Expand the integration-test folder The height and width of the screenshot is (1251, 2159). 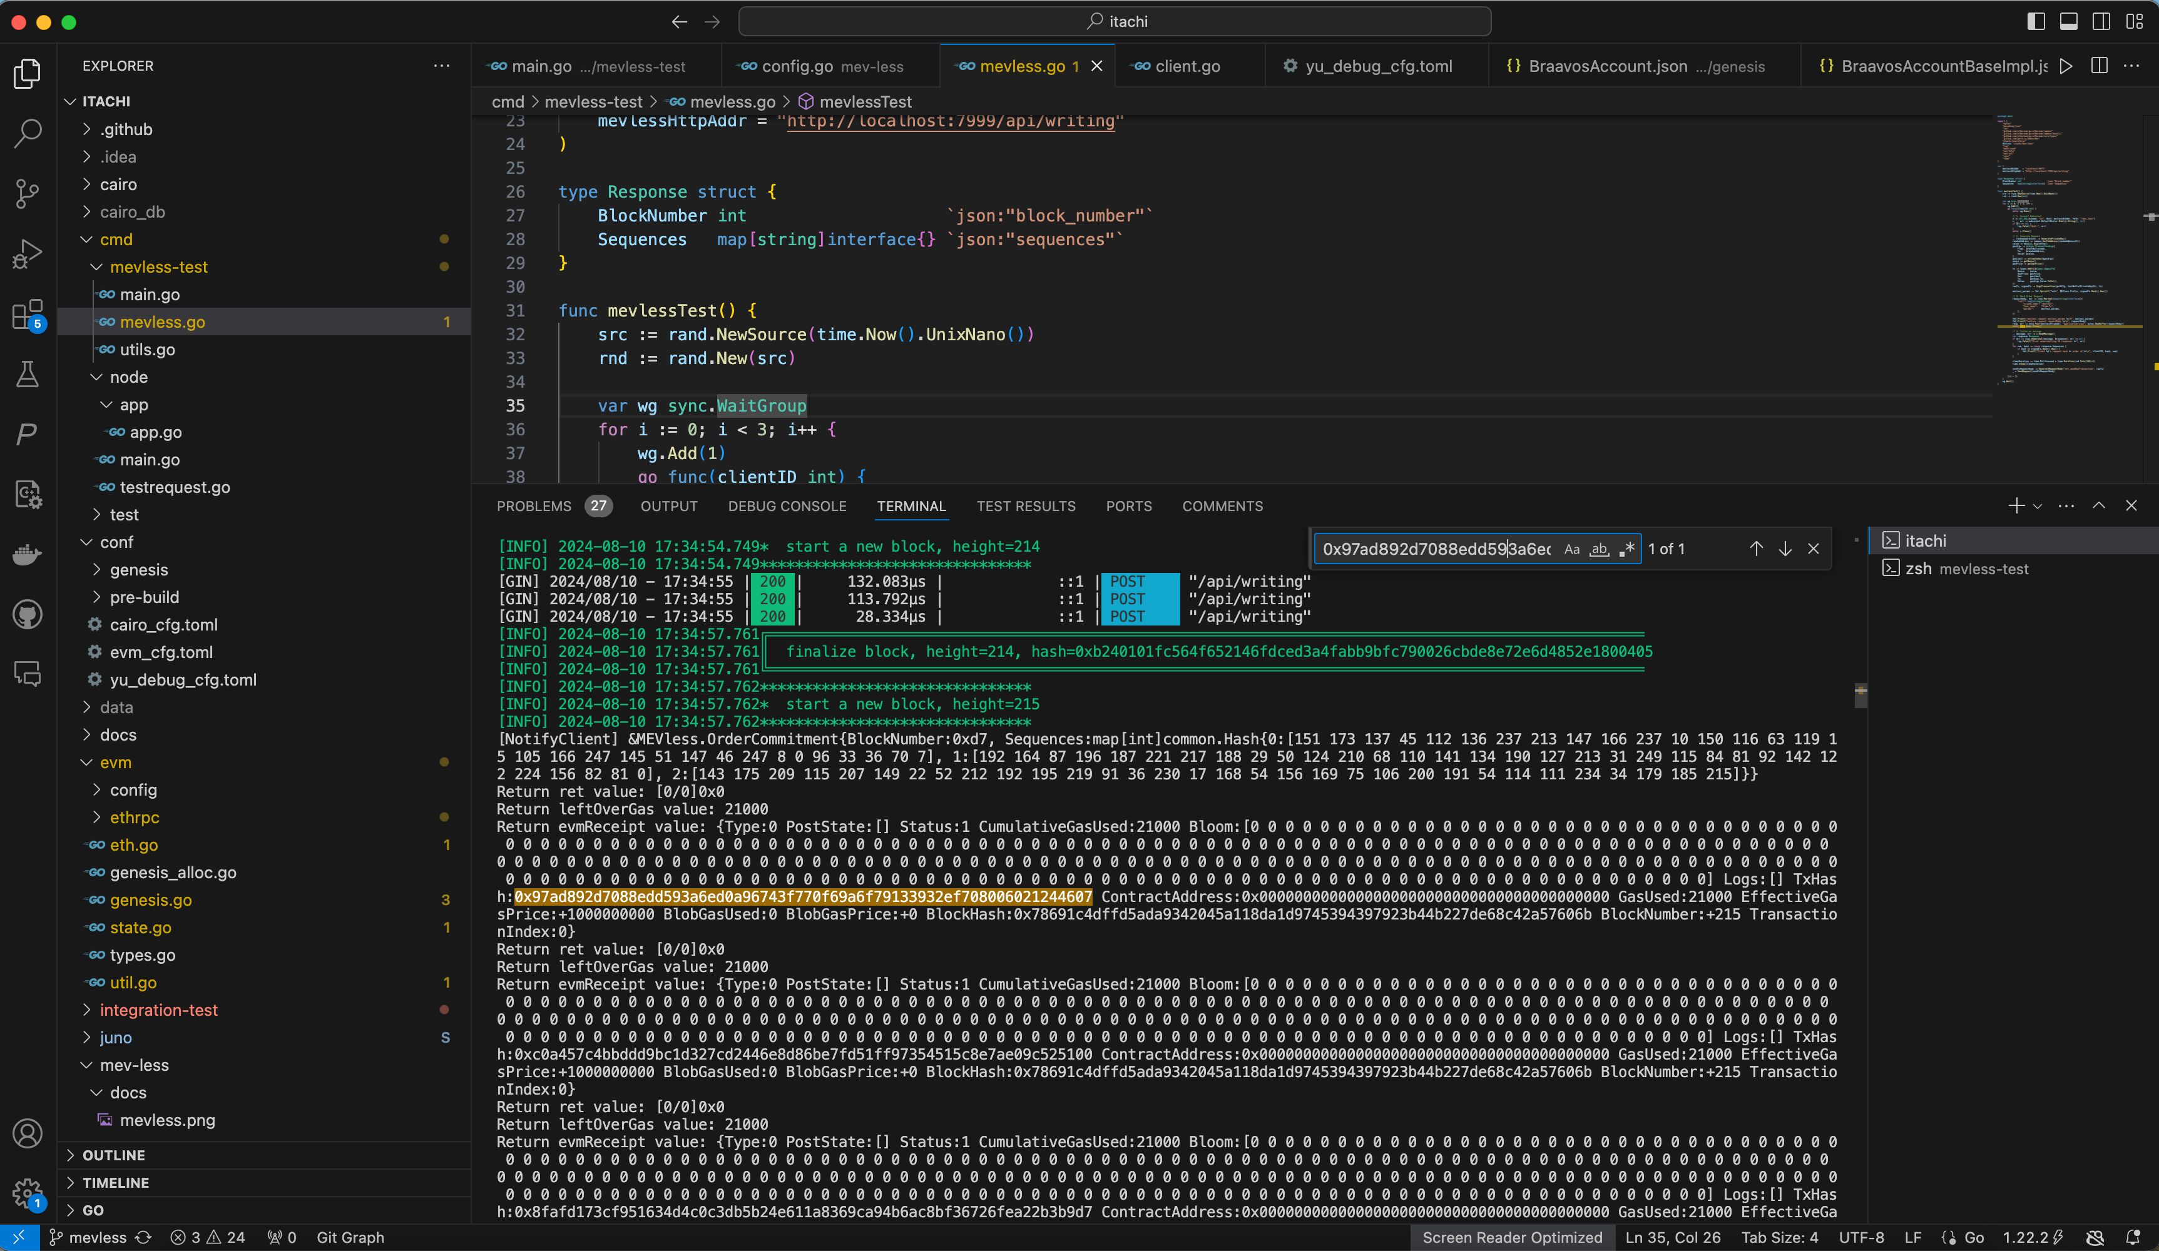tap(264, 1010)
